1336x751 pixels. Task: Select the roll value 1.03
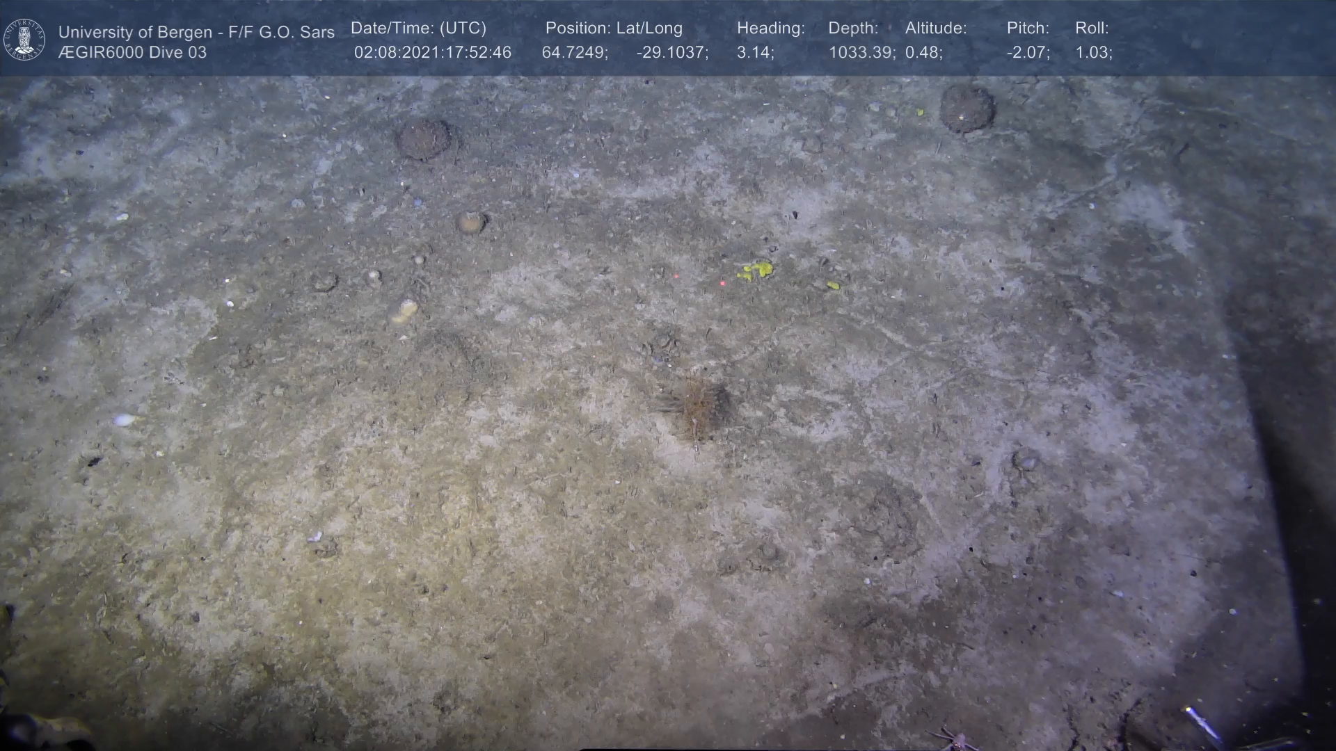1092,53
